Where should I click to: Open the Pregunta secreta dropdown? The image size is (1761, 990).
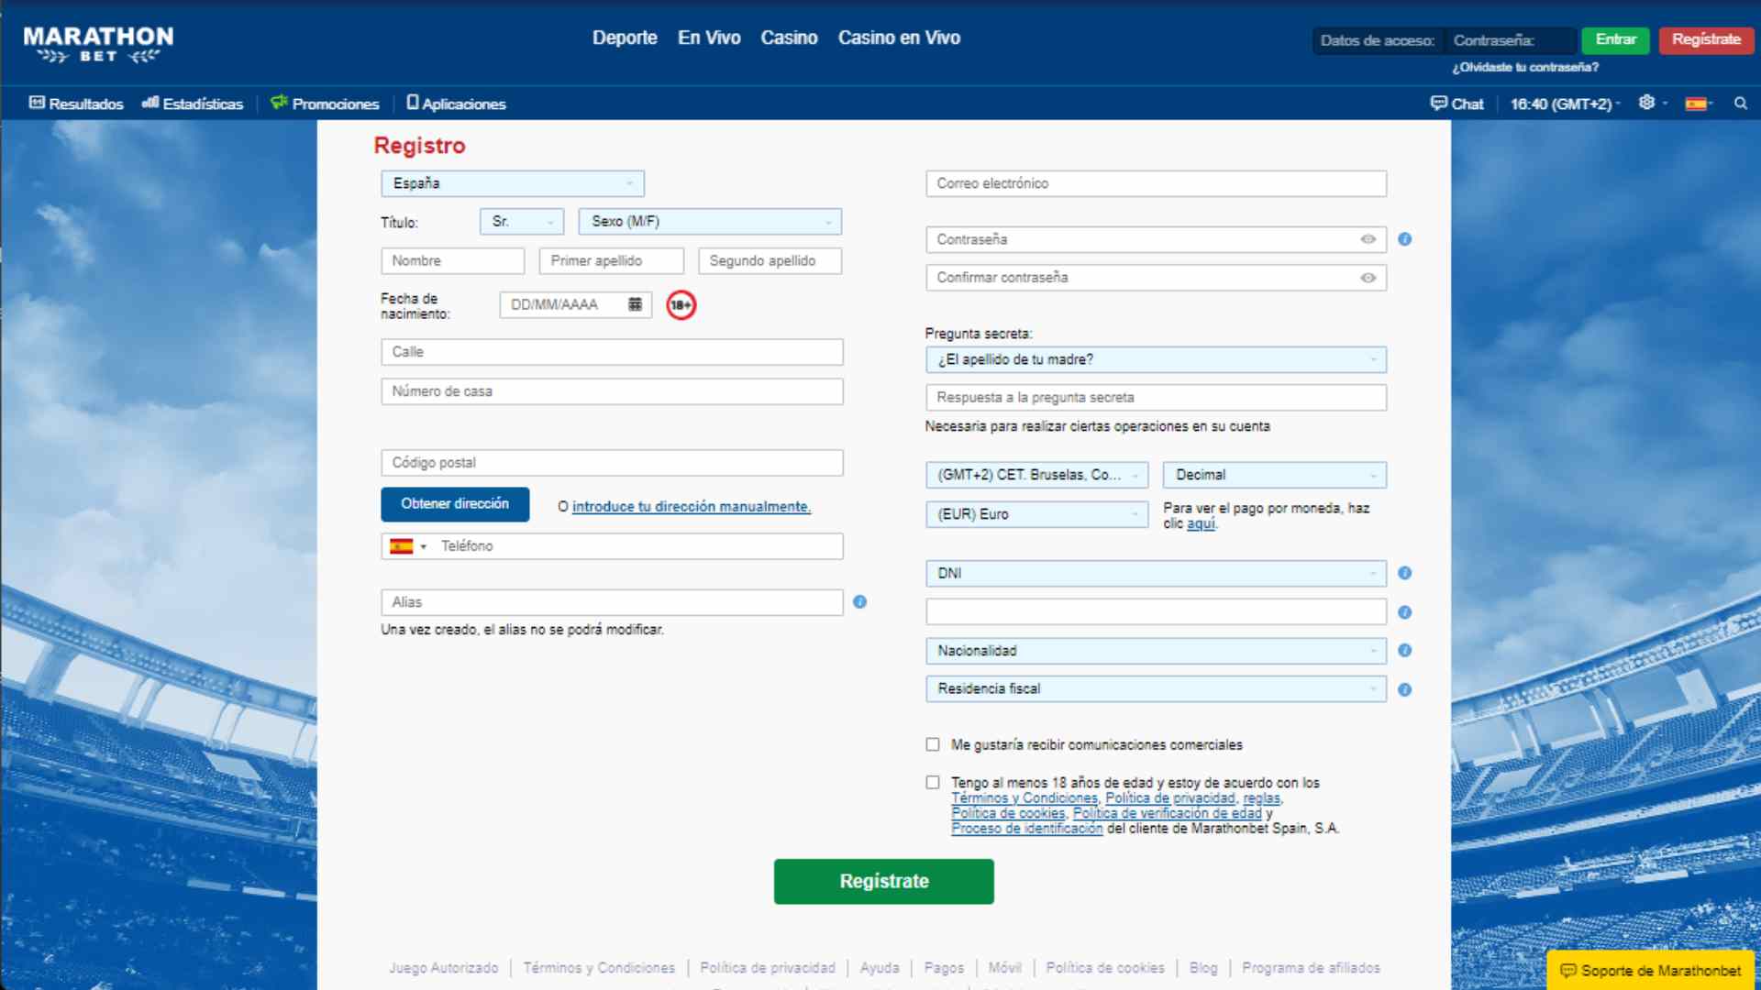(x=1156, y=359)
